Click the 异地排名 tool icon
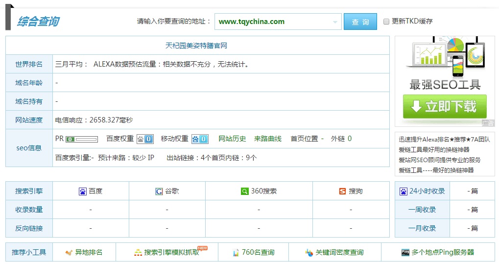Image resolution: width=499 pixels, height=264 pixels. coord(69,253)
